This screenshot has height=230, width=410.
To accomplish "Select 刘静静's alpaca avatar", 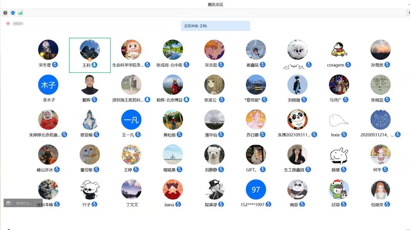I will (215, 155).
